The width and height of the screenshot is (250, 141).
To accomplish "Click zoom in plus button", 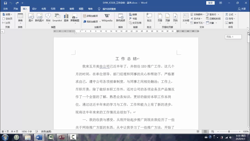I will coord(239,132).
